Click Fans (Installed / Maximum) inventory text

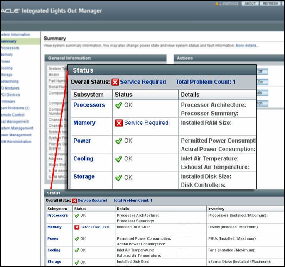232,250
